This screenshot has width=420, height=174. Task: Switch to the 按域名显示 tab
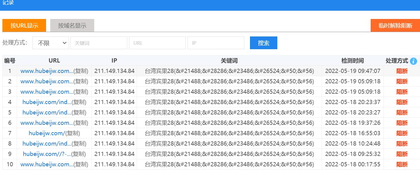[x=73, y=25]
